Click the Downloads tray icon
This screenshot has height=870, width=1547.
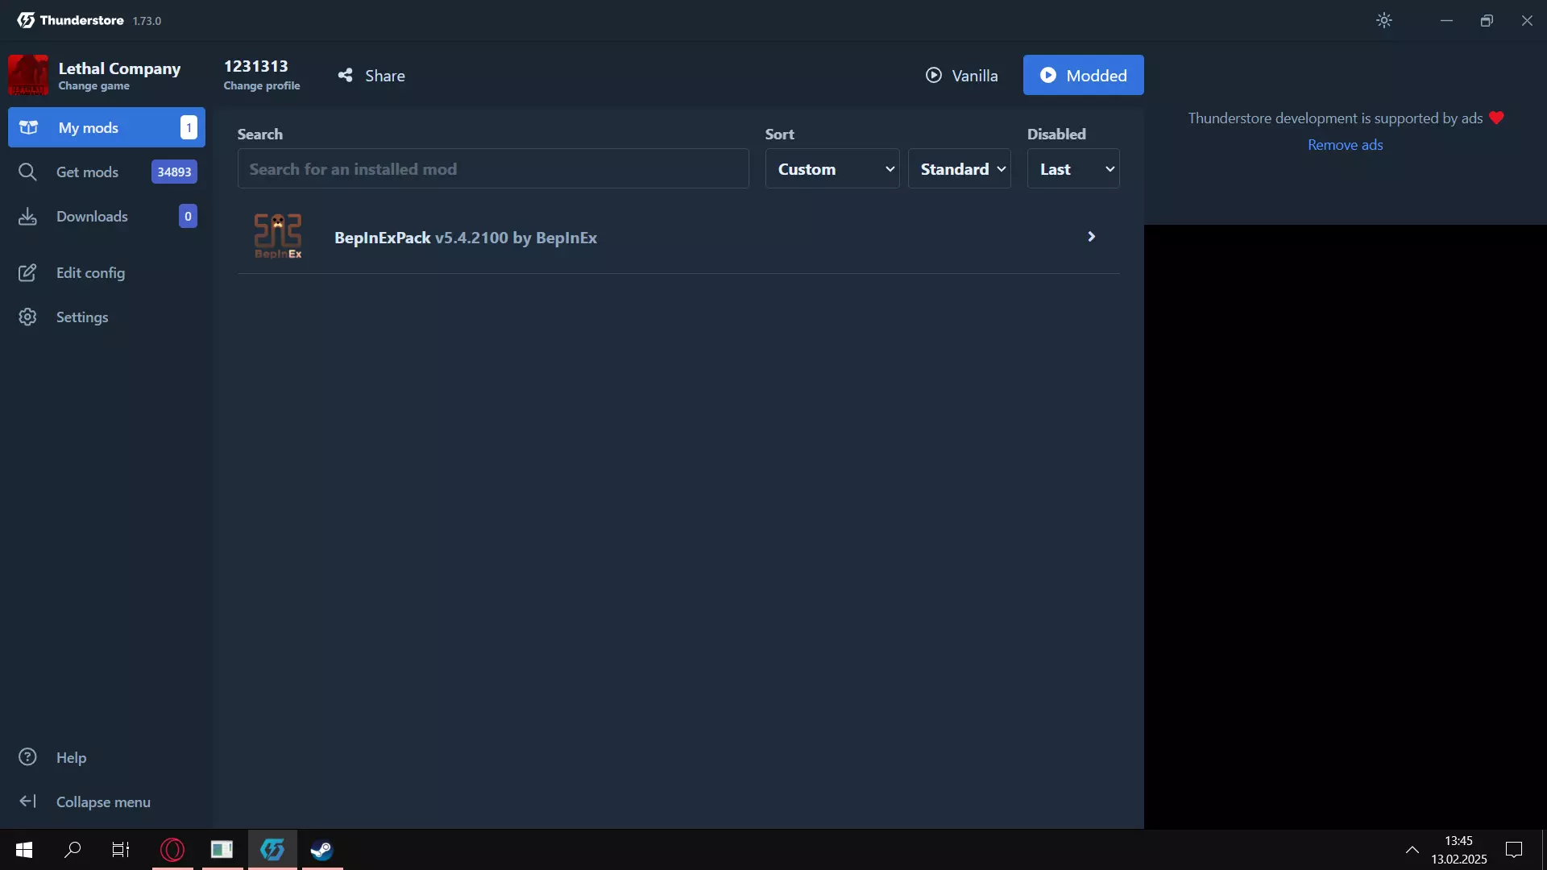(x=28, y=217)
